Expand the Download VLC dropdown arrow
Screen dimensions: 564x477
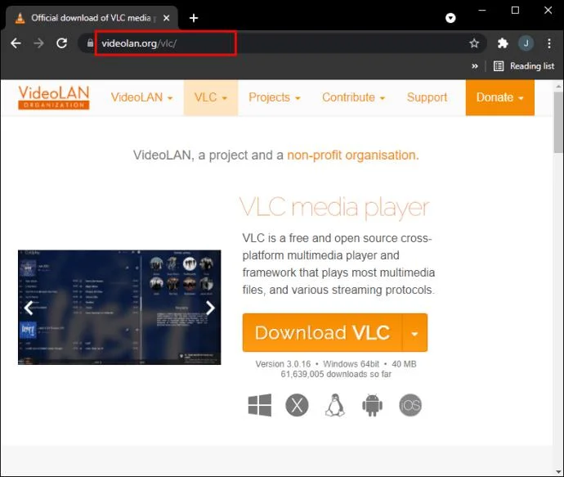[414, 333]
